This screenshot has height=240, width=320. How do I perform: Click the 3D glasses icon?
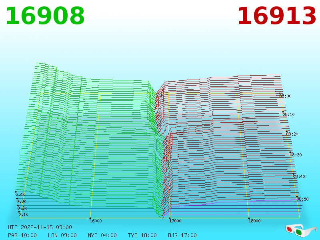click(x=301, y=230)
